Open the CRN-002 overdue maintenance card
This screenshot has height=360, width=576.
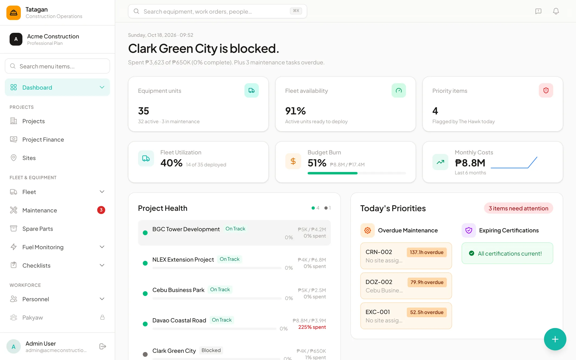[x=406, y=256]
